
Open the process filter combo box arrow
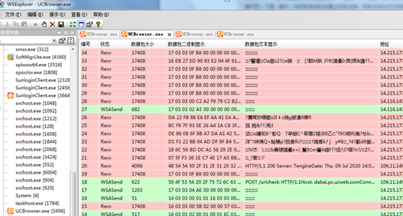pyautogui.click(x=54, y=41)
